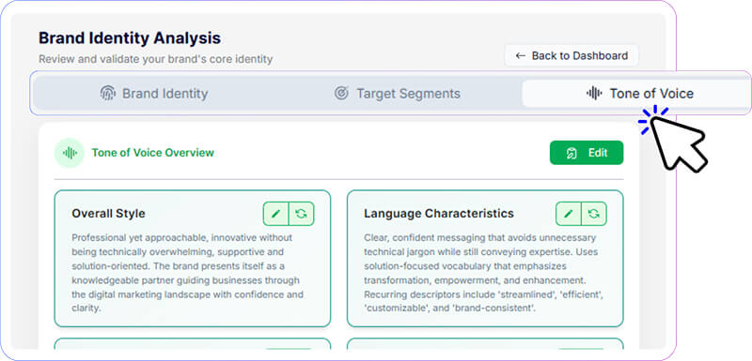Go back using Back to Dashboard button

pos(572,56)
